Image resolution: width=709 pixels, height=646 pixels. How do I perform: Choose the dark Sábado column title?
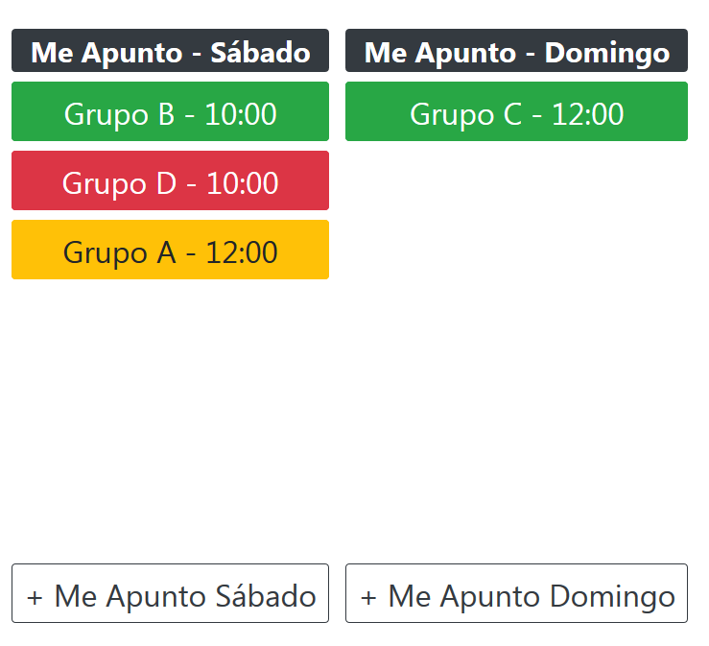170,52
